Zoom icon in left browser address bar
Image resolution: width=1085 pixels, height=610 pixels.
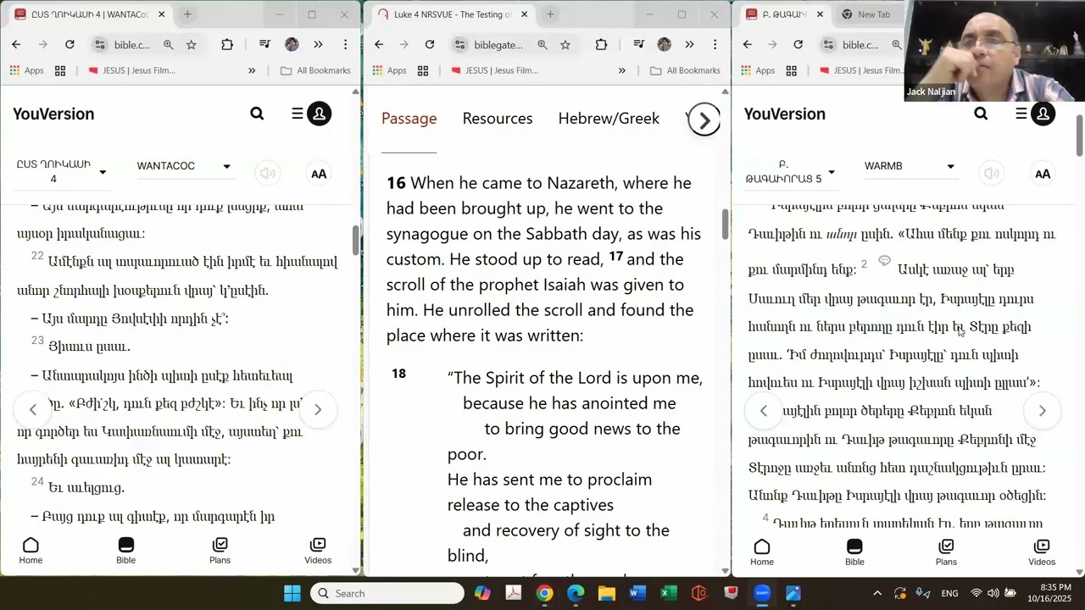(x=168, y=45)
